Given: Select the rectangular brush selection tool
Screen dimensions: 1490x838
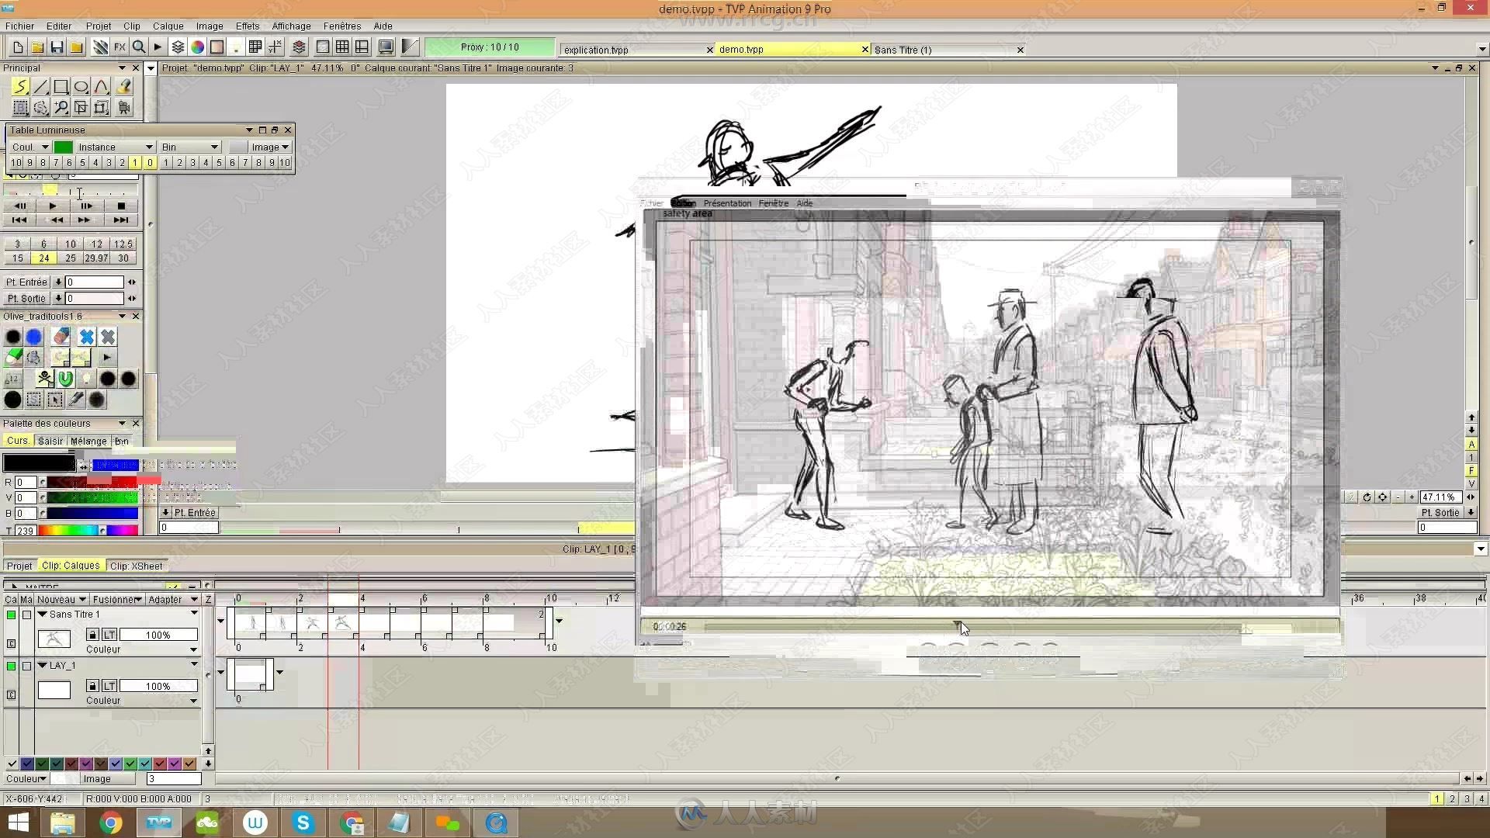Looking at the screenshot, I should (20, 108).
